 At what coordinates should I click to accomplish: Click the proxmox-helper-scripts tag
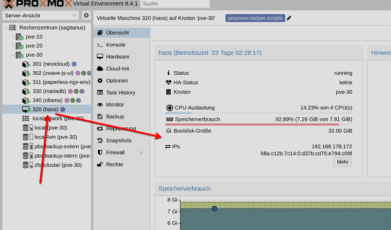coord(255,18)
